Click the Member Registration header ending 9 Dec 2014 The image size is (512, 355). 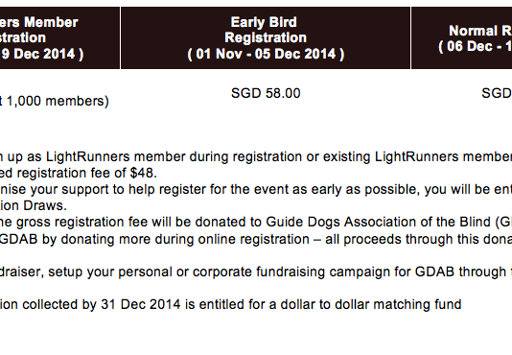(x=59, y=38)
